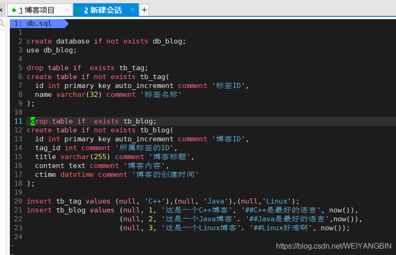This screenshot has height=255, width=396.
Task: Click the green status dot on 新建会话 tab
Action: [x=79, y=10]
